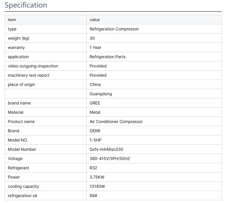Screen dimensions: 226x204
Task: Select the 'China' place of origin value
Action: click(x=95, y=84)
